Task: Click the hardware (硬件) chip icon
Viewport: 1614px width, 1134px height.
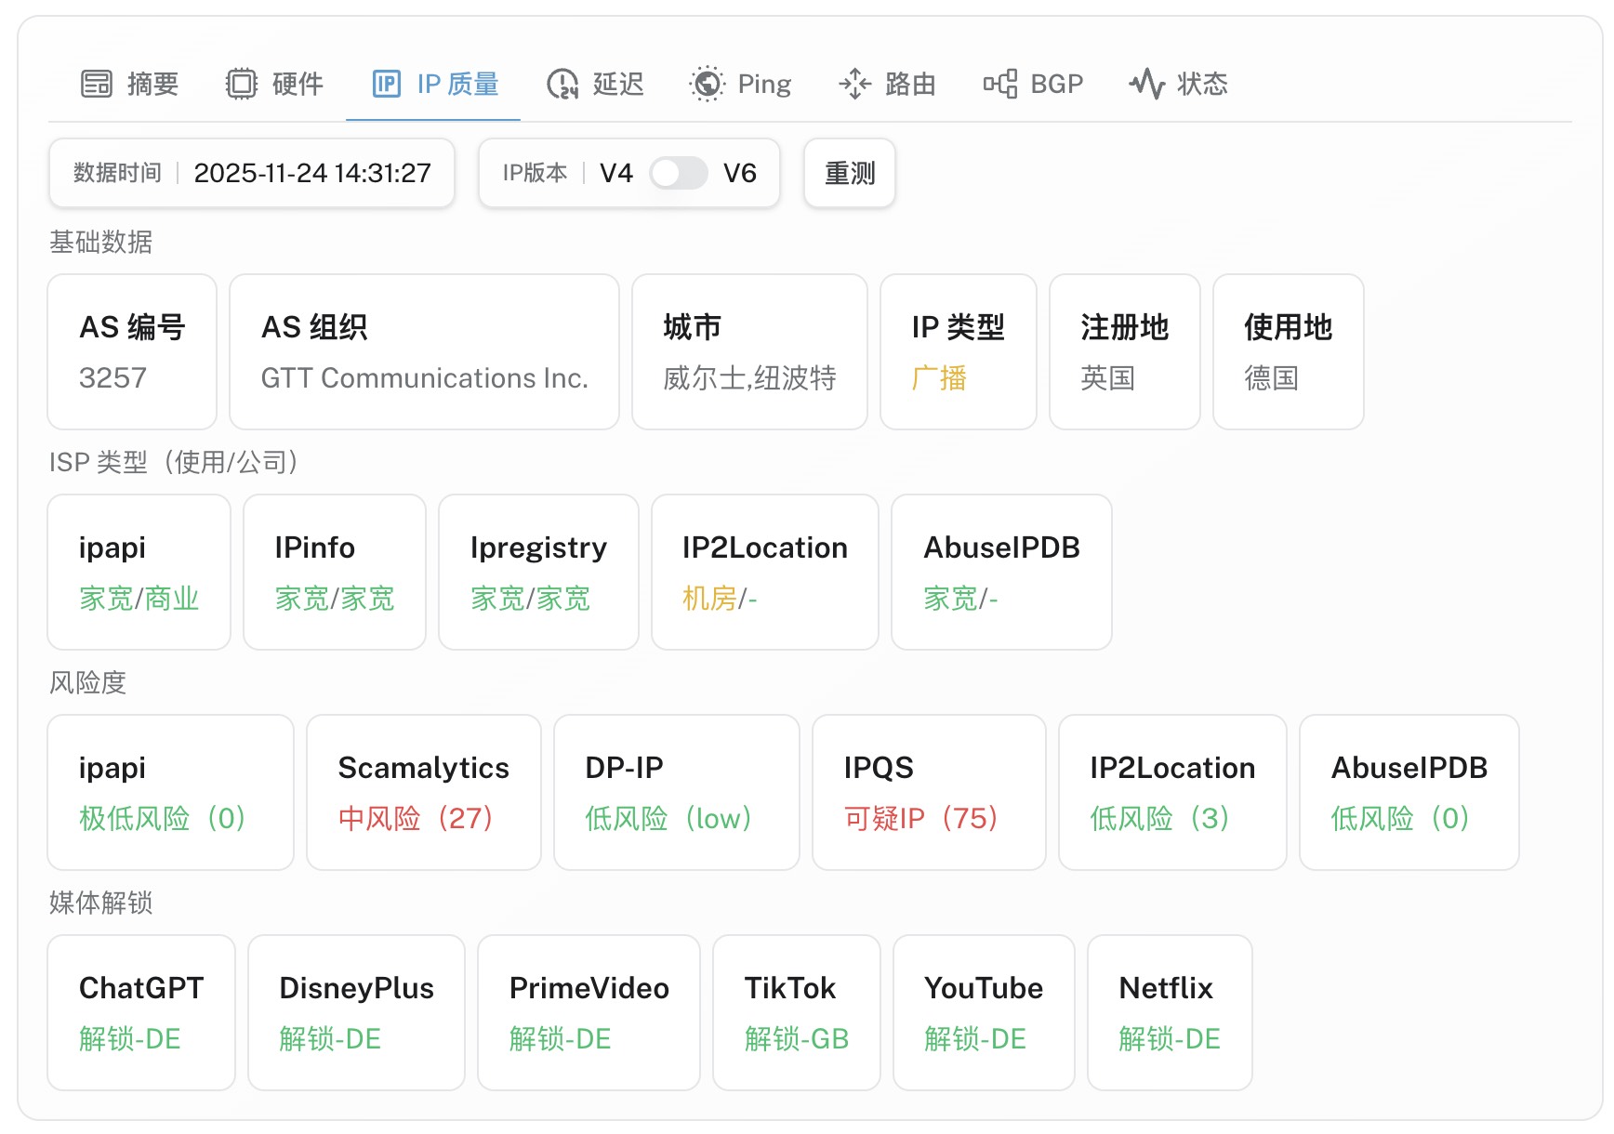Action: tap(242, 84)
